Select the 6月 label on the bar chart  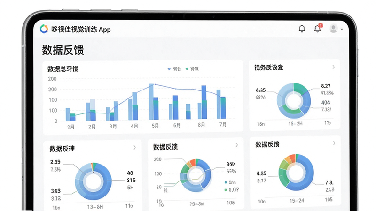[x=177, y=125]
